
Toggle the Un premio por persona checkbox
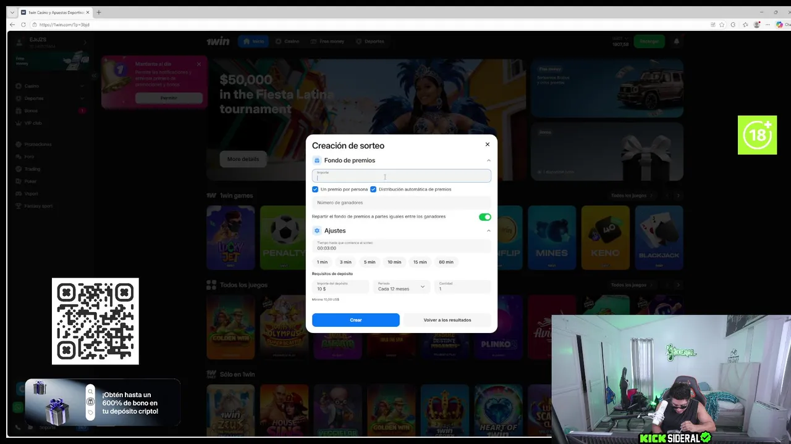(x=315, y=189)
